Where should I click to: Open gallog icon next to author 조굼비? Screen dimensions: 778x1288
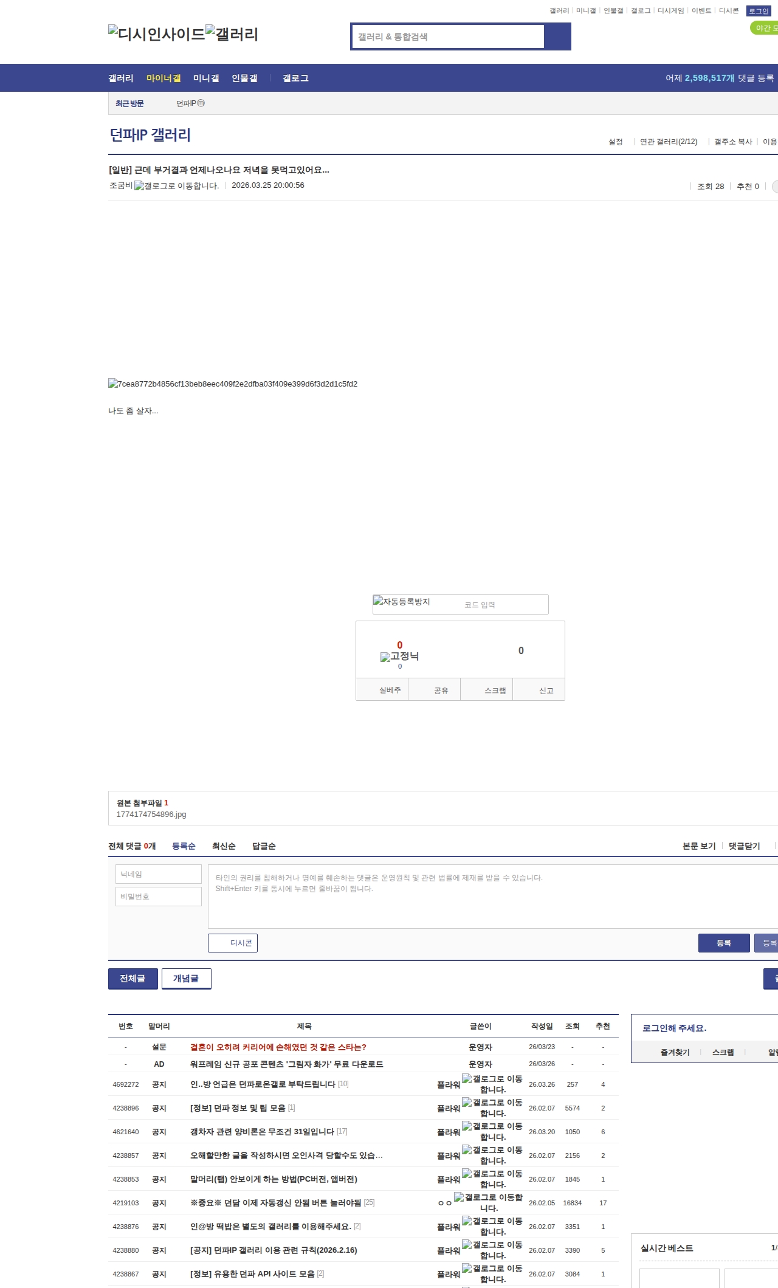click(176, 186)
